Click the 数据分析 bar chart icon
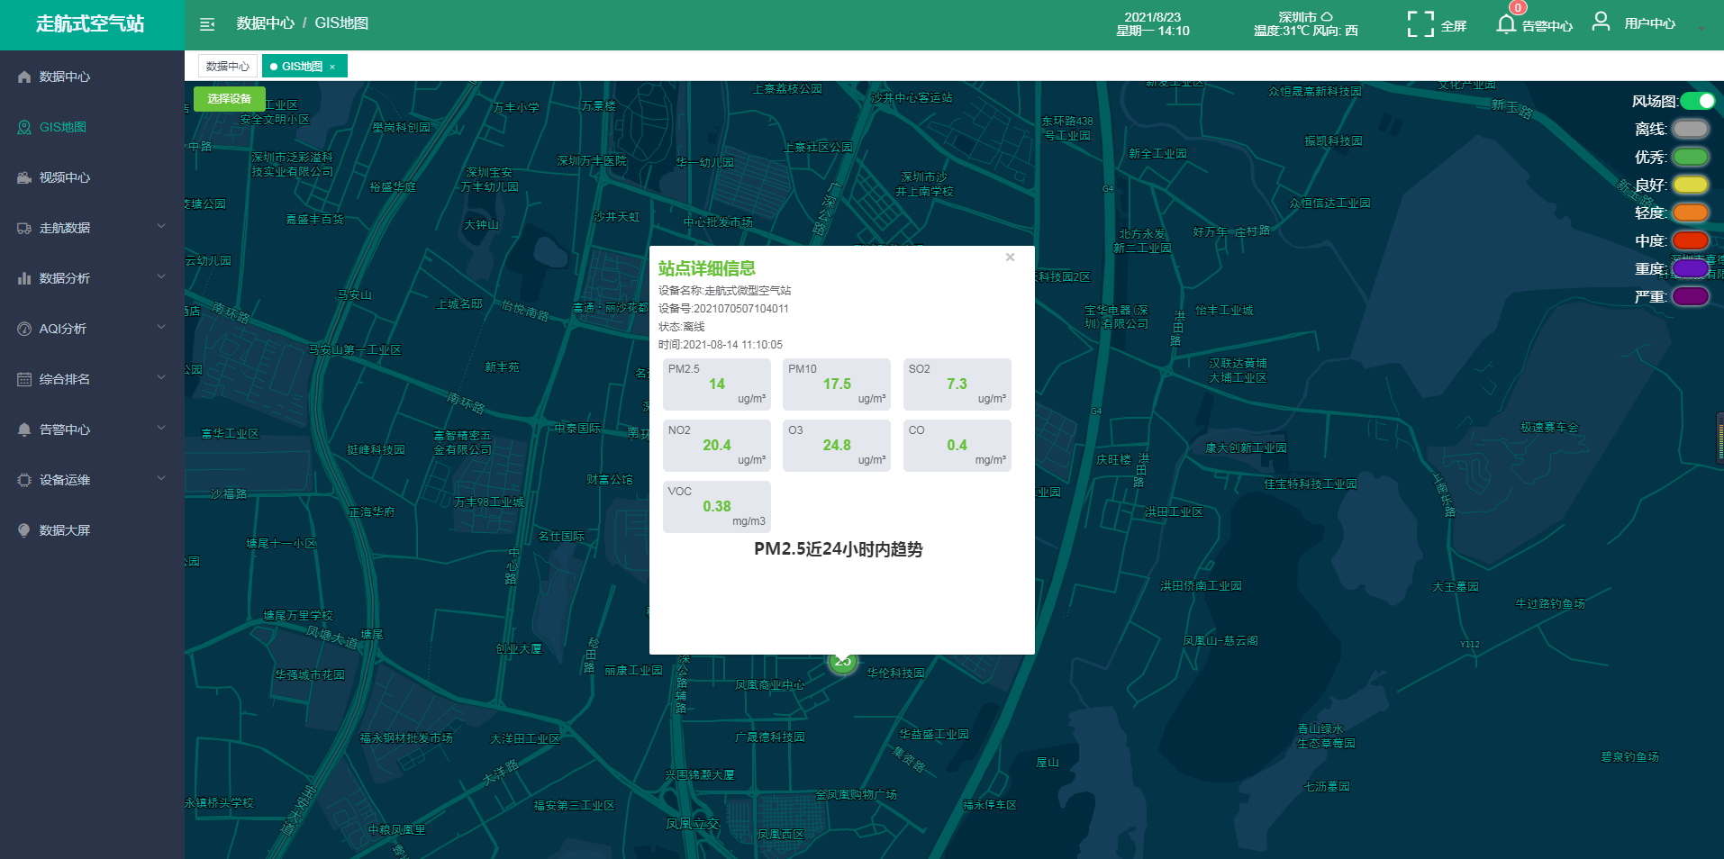Viewport: 1724px width, 859px height. pos(24,279)
